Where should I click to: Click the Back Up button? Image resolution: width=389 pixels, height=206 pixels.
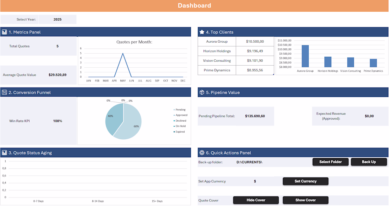pos(368,162)
